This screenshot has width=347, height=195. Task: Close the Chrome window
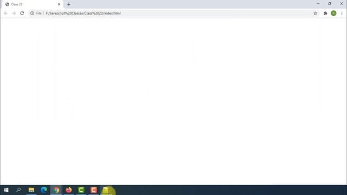341,4
